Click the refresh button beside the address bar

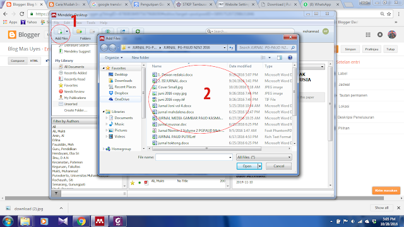(231, 48)
